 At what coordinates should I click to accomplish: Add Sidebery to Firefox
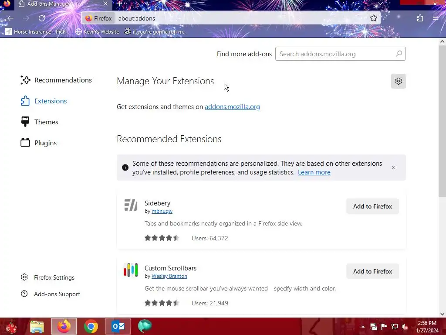372,206
